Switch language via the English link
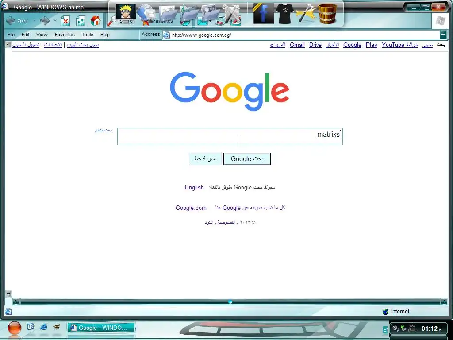This screenshot has height=340, width=453. 195,187
